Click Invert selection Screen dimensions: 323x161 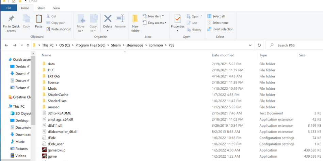pyautogui.click(x=220, y=29)
